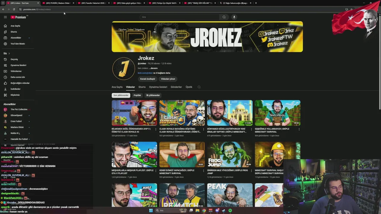Open Daha sonra izle list
This screenshot has width=381, height=214.
(18, 77)
